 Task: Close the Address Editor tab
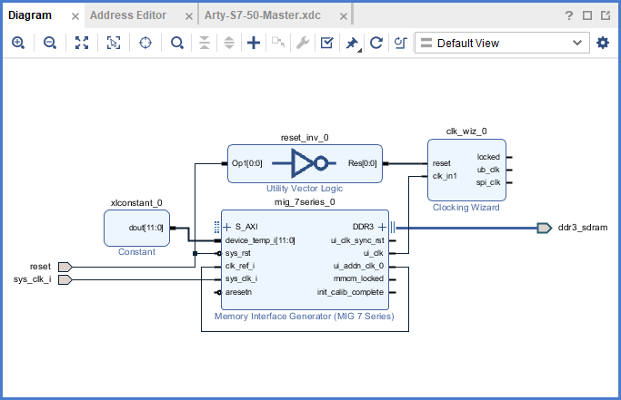click(x=189, y=16)
